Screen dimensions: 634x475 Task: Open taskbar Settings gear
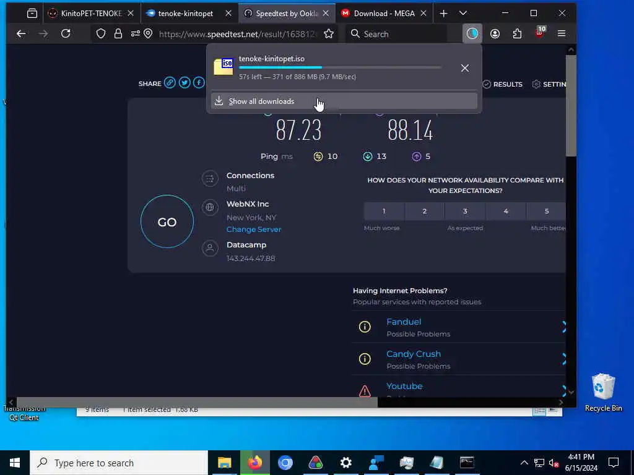(345, 463)
